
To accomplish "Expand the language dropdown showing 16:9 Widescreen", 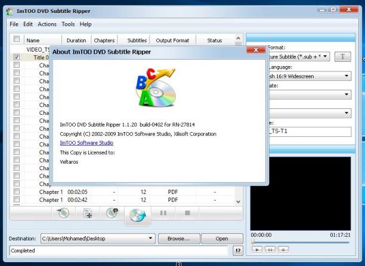I will point(347,76).
